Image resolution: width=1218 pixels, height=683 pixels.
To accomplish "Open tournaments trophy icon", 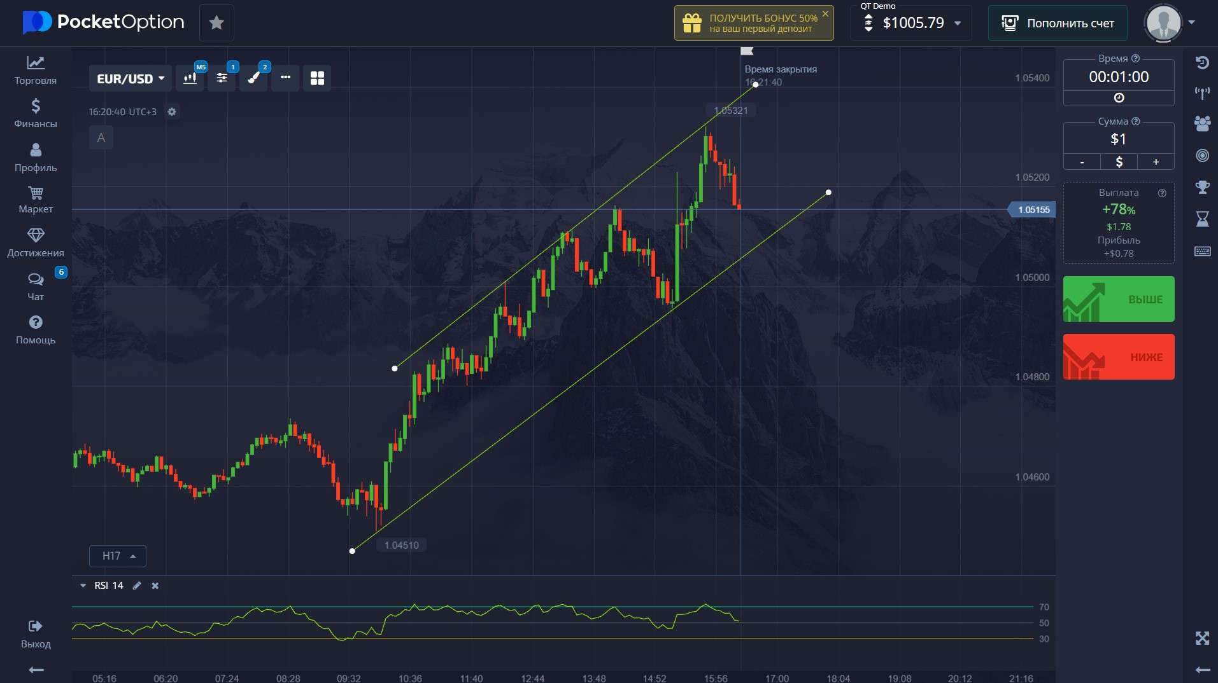I will tap(1202, 187).
